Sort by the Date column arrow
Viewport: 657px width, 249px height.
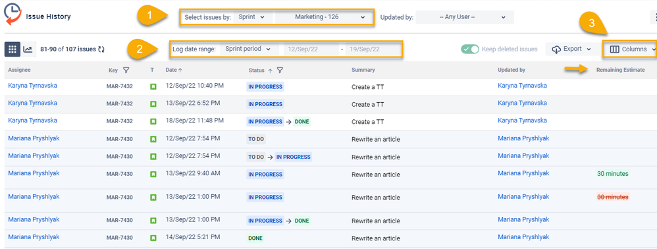[180, 70]
